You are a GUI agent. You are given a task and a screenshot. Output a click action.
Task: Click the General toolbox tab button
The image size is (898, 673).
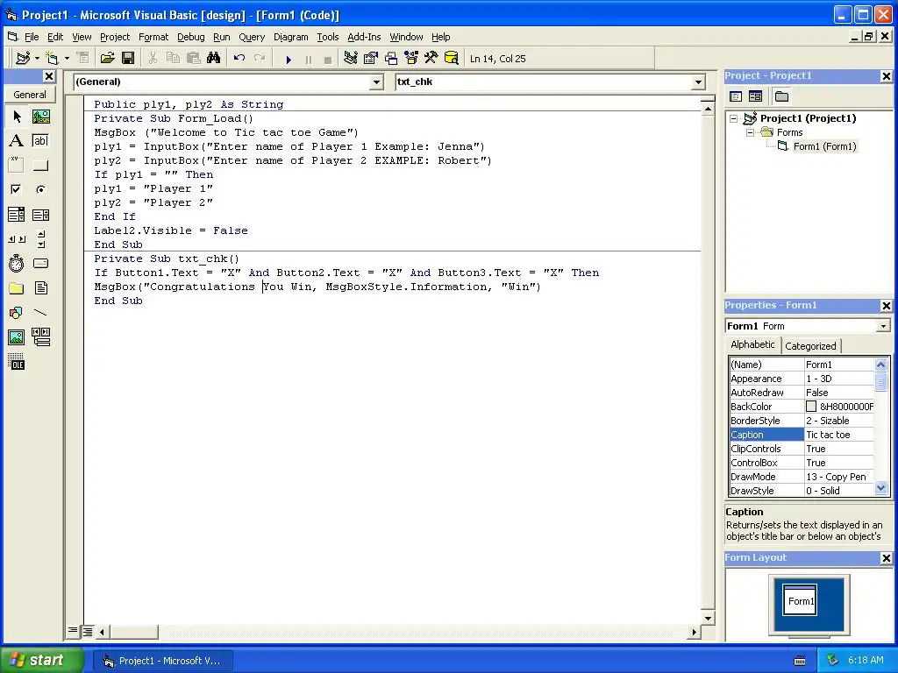[x=30, y=95]
